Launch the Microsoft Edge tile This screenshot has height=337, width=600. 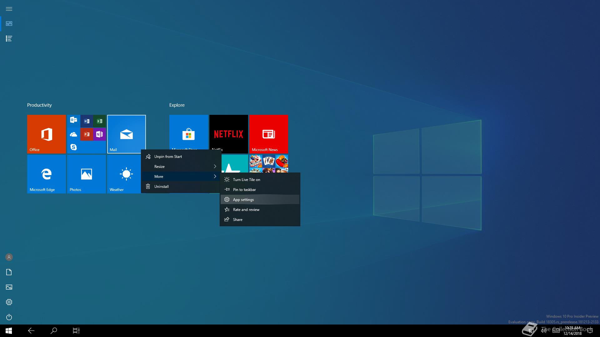click(x=47, y=174)
